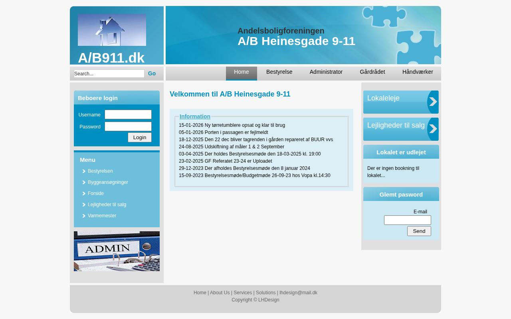Click the Information heading link
511x319 pixels.
[x=195, y=116]
